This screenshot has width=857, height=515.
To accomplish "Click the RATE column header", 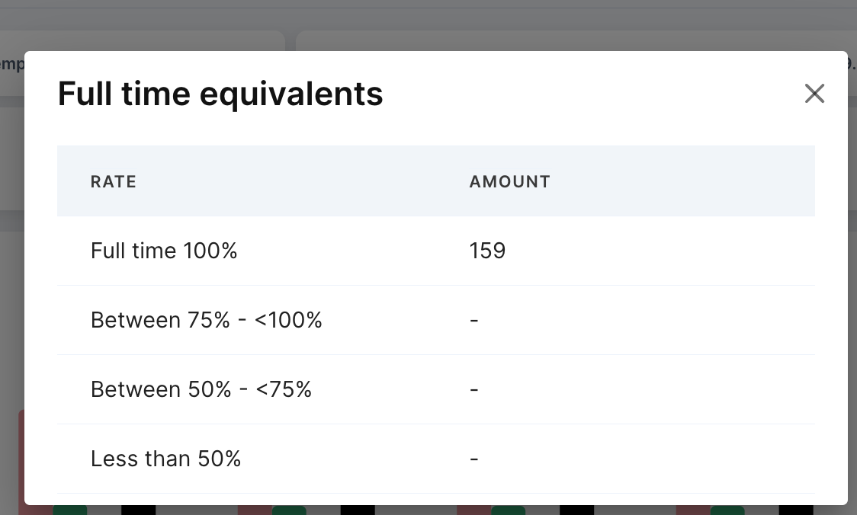I will click(x=114, y=181).
